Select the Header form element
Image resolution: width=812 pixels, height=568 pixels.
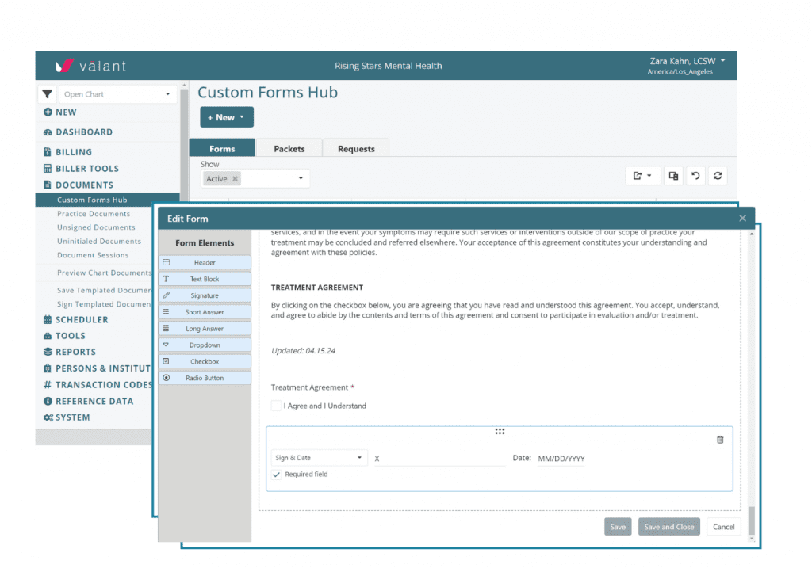[x=205, y=261]
